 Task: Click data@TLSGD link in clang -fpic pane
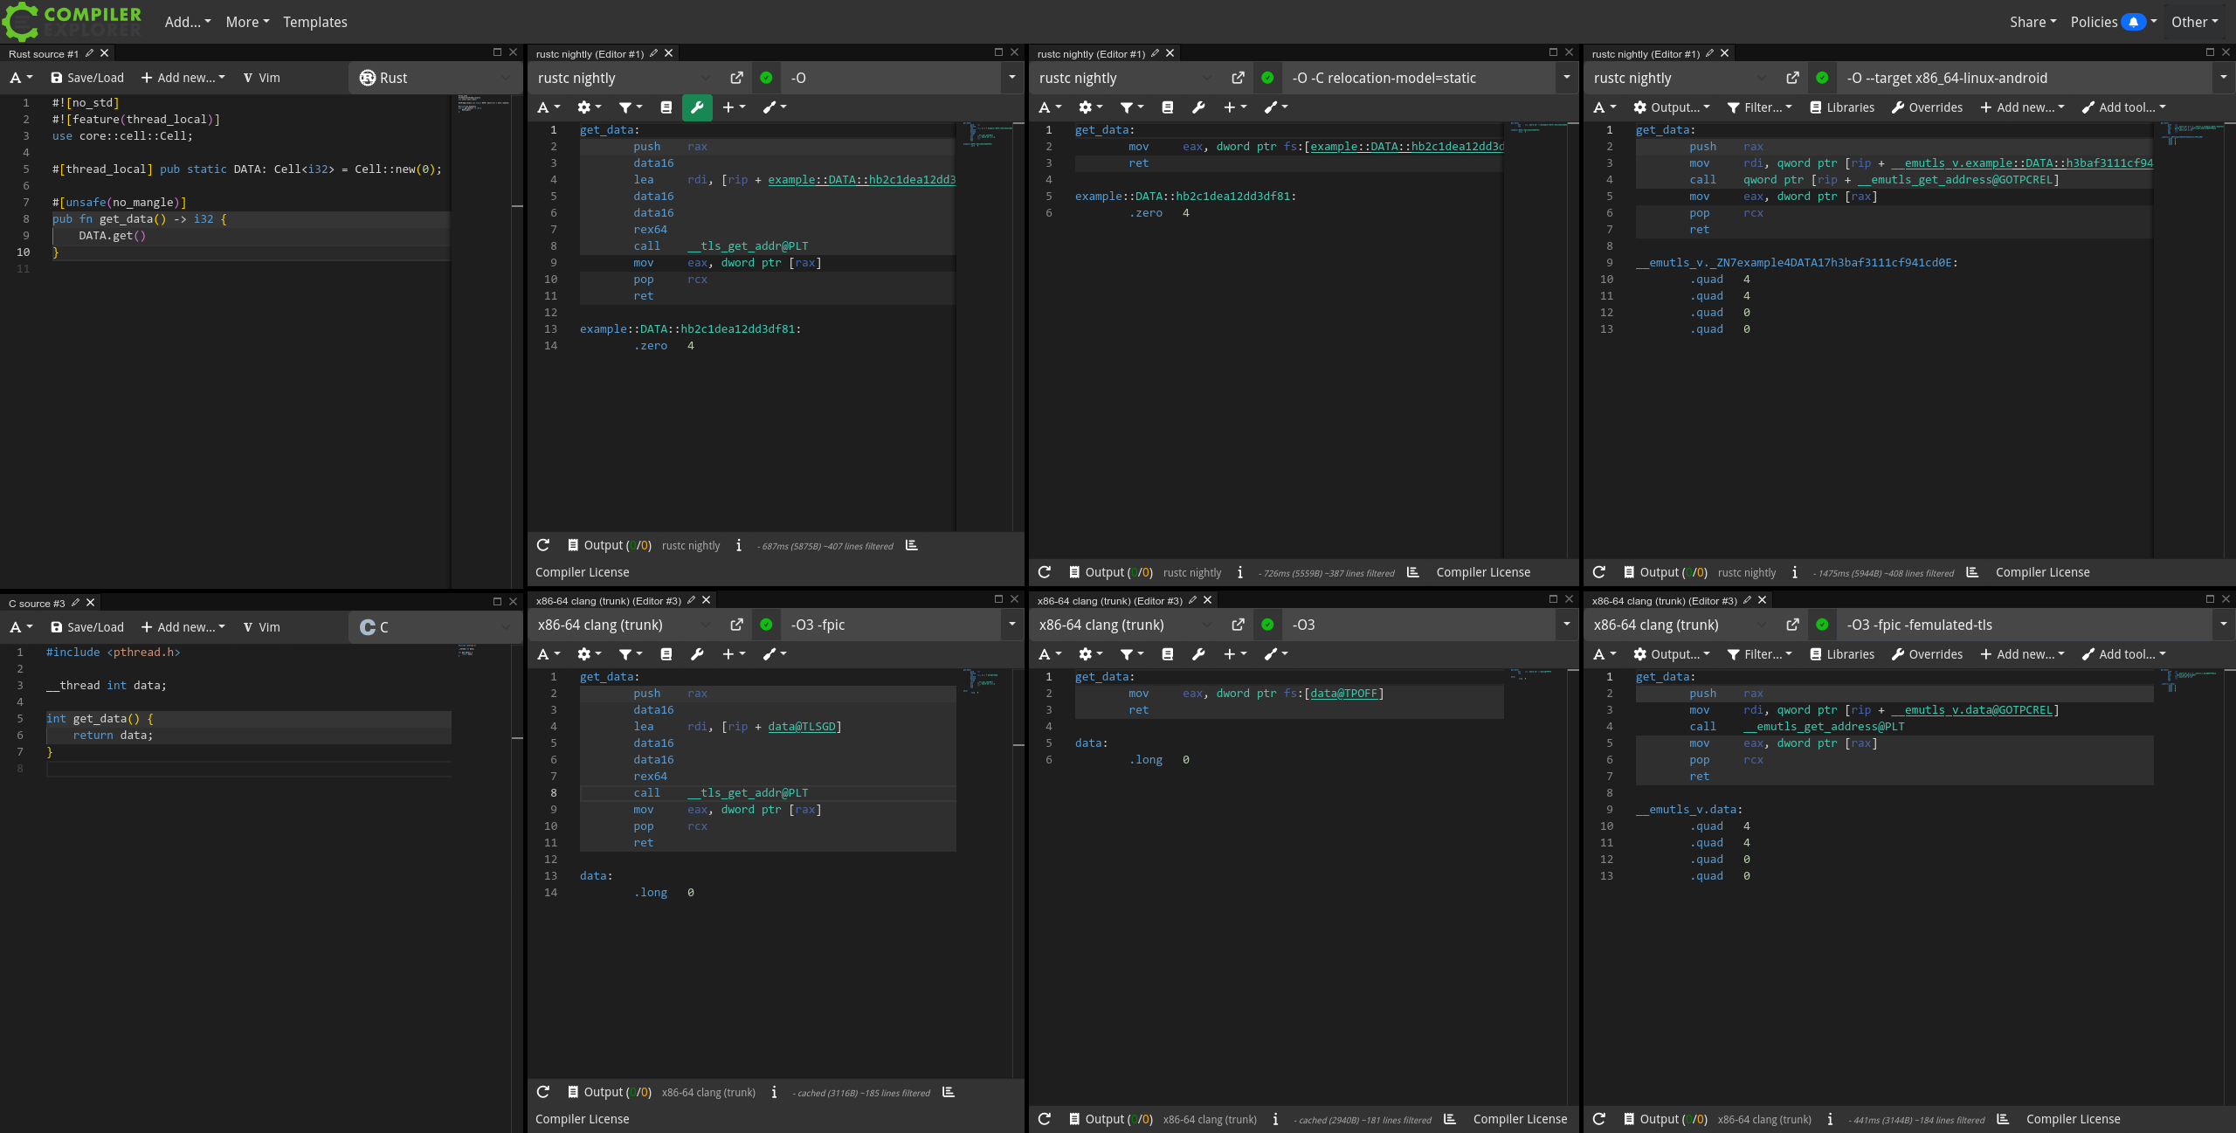(x=801, y=727)
